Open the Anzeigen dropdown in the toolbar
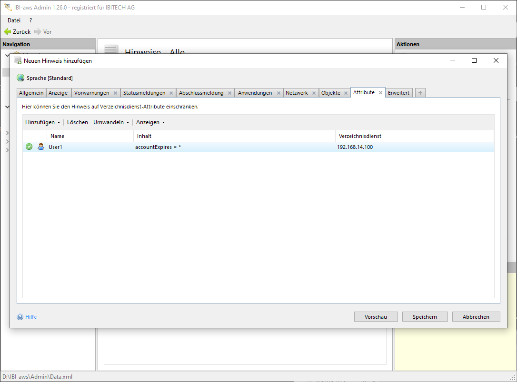 (x=150, y=122)
